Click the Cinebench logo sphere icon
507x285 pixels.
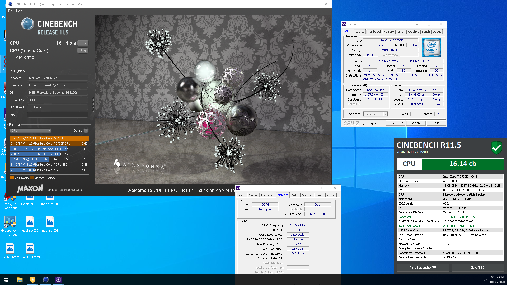coord(27,24)
